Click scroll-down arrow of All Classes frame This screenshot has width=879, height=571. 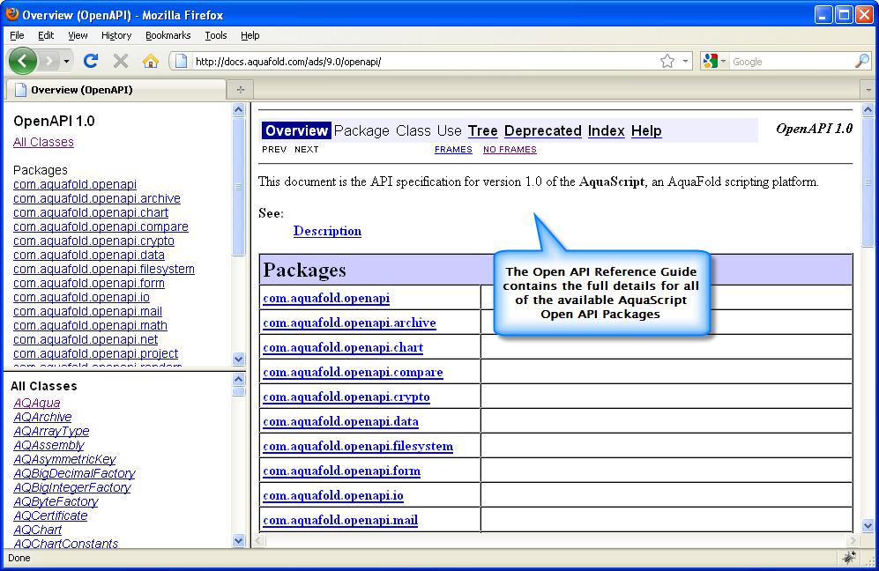pyautogui.click(x=238, y=541)
